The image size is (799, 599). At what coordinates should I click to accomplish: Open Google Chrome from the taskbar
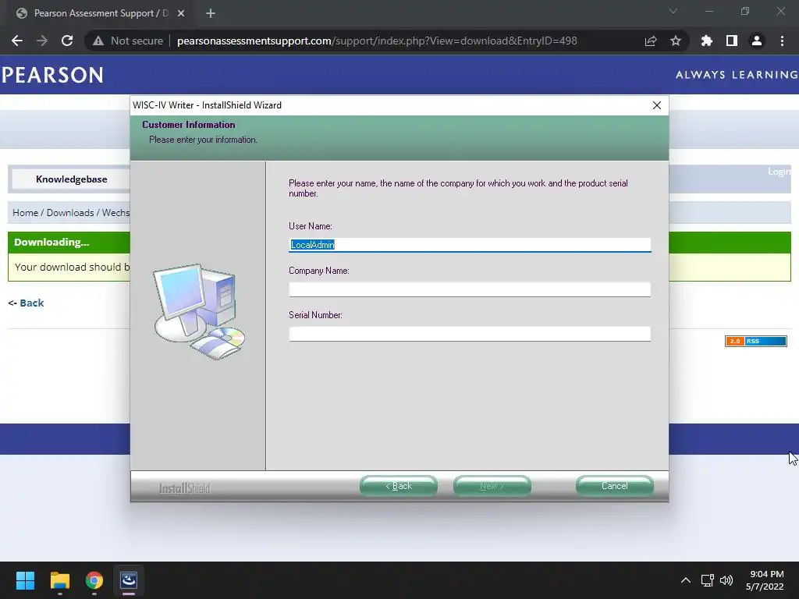[x=94, y=580]
